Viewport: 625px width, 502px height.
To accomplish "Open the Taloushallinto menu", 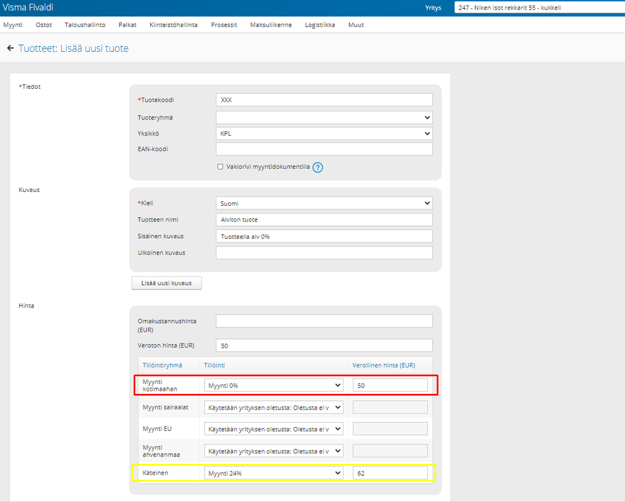I will click(85, 25).
